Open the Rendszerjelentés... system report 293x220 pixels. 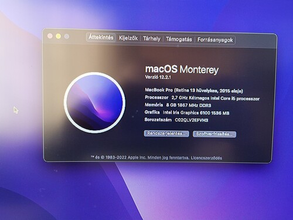tap(166, 134)
